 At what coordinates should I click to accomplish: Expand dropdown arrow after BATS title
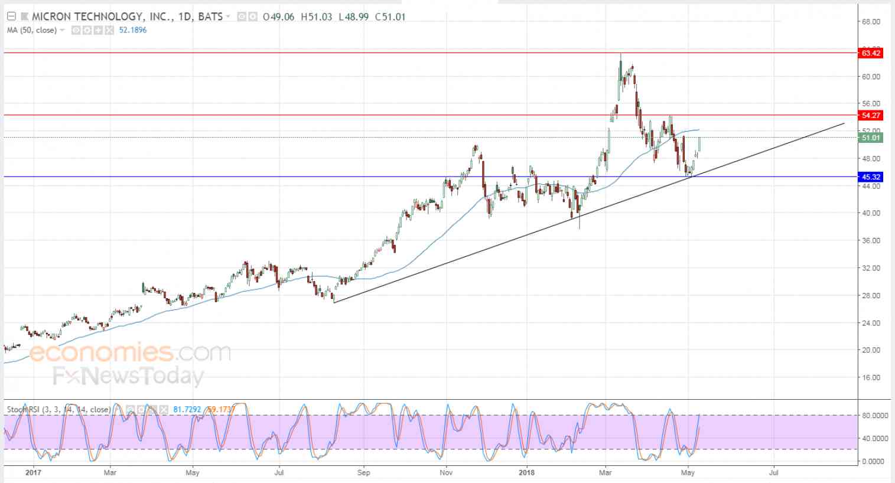point(227,16)
